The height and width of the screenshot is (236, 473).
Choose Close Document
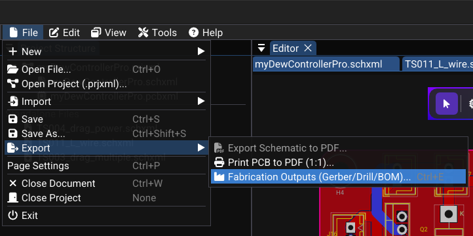[x=106, y=184]
